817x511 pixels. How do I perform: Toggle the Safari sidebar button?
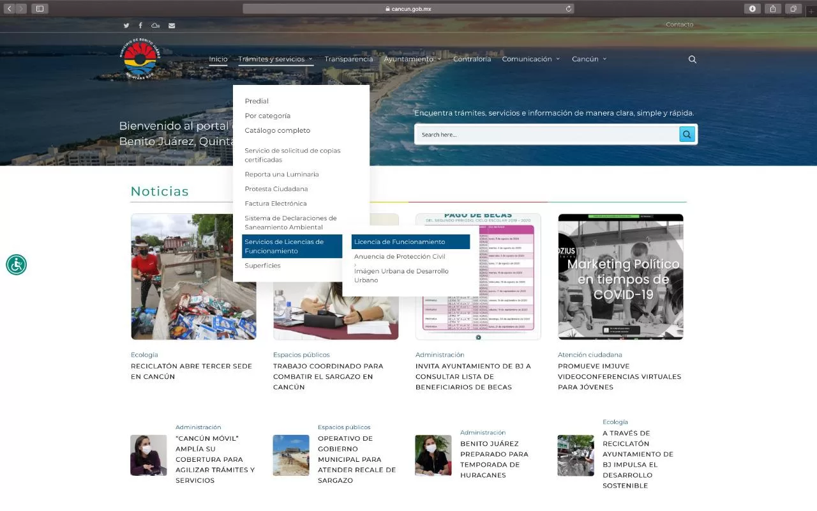(x=40, y=9)
